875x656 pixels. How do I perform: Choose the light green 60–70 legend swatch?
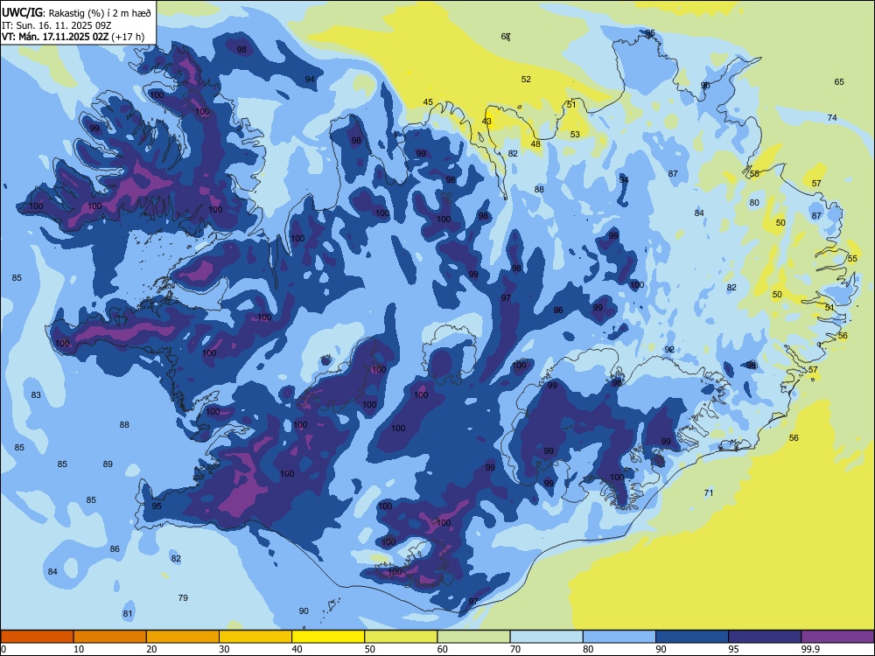(x=473, y=637)
